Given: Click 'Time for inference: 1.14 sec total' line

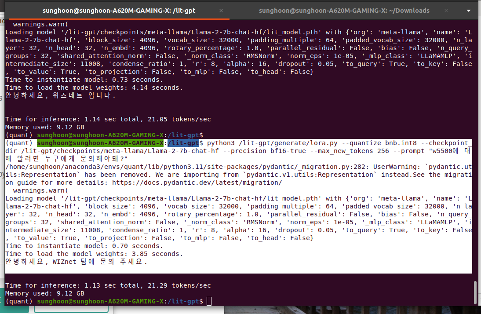Looking at the screenshot, I should point(108,119).
